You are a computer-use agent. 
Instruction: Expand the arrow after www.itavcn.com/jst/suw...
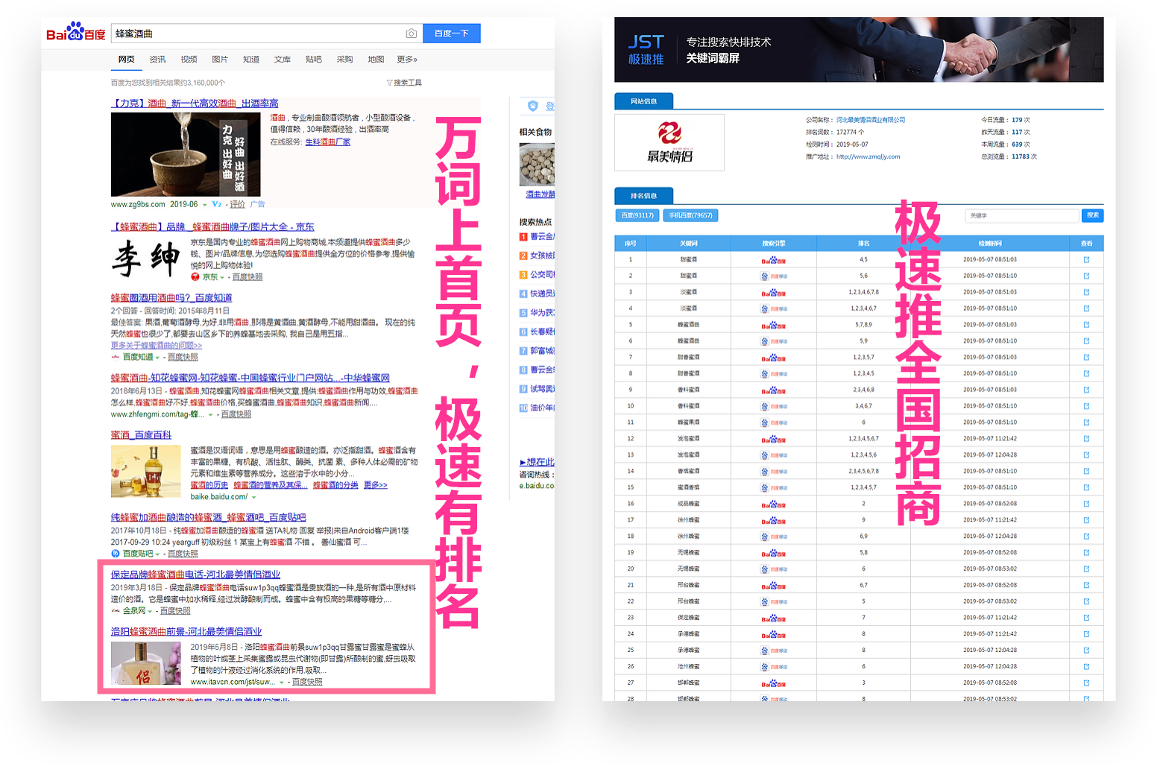[282, 683]
